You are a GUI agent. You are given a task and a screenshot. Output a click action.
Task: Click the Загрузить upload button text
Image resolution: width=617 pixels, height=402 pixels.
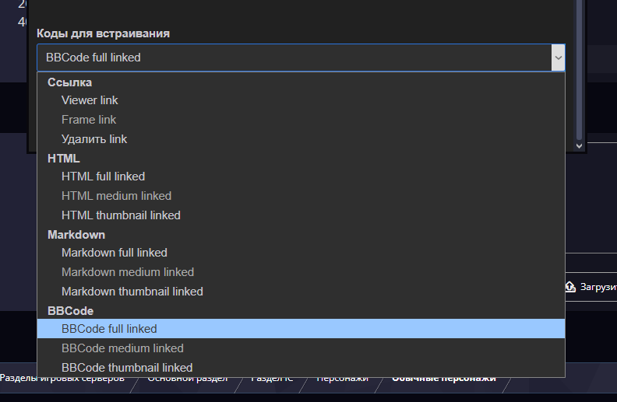tap(598, 287)
